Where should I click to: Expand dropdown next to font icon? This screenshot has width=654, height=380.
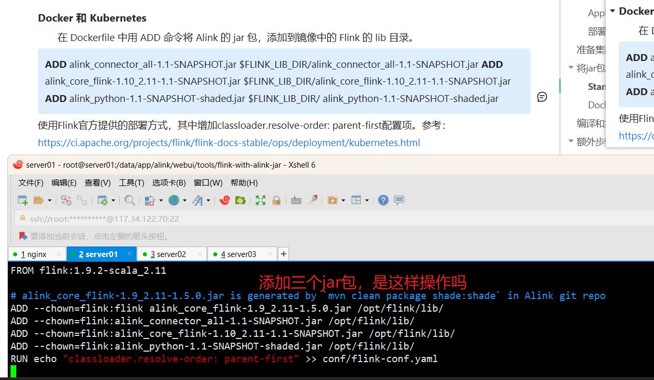click(209, 201)
